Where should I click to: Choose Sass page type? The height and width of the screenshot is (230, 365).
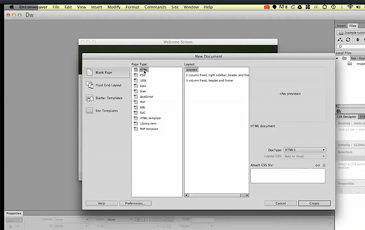tap(143, 86)
